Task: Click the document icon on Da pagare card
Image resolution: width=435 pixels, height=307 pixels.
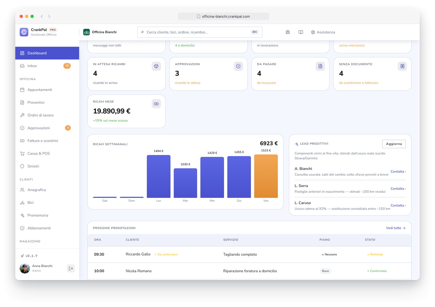Action: coord(320,66)
